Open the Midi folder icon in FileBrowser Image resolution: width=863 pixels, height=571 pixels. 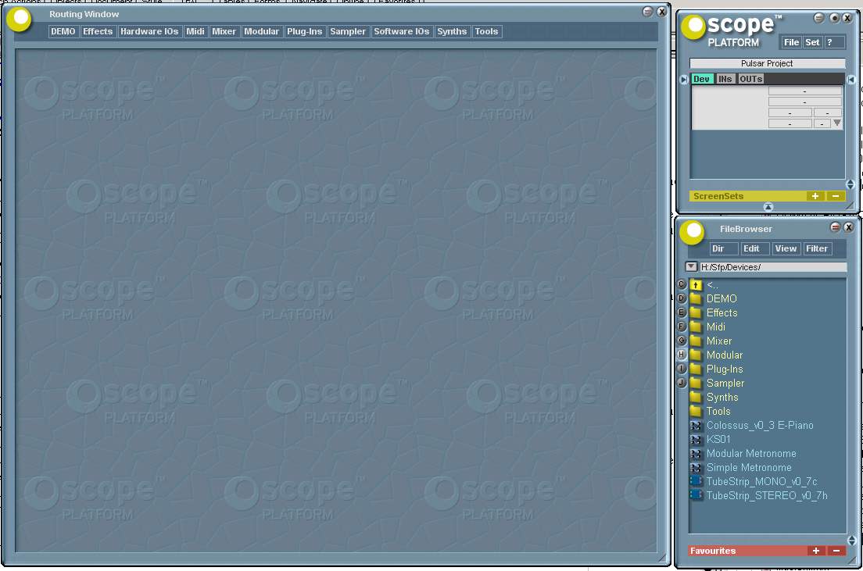pyautogui.click(x=696, y=327)
